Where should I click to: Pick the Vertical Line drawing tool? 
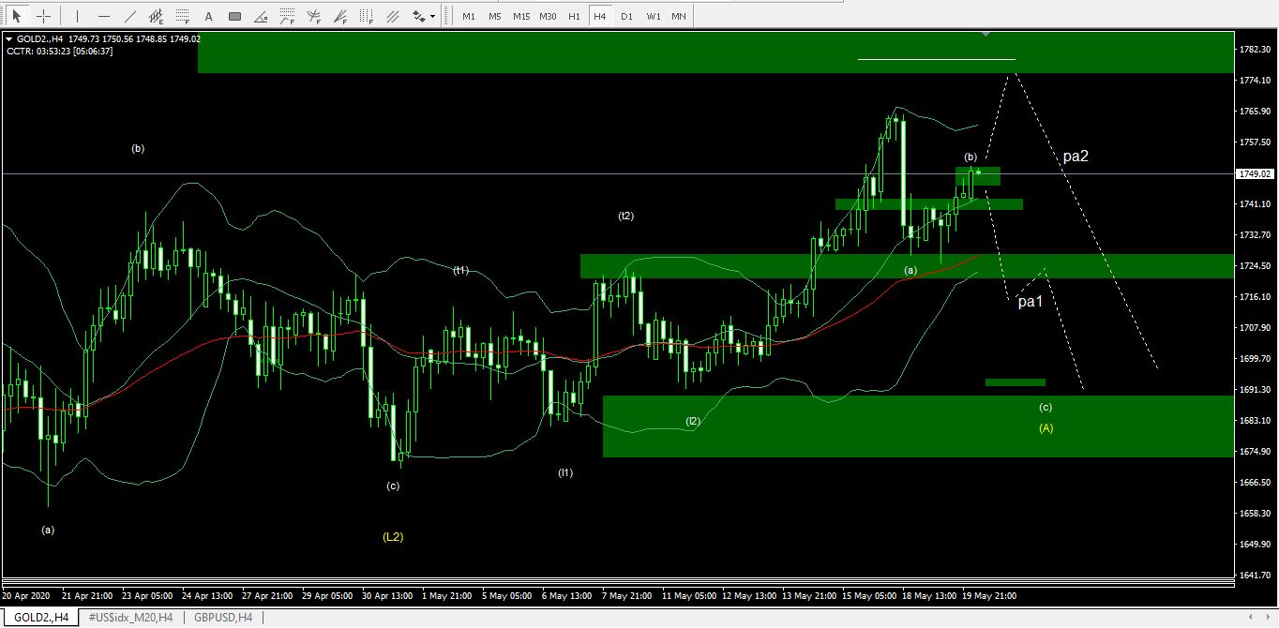(77, 16)
